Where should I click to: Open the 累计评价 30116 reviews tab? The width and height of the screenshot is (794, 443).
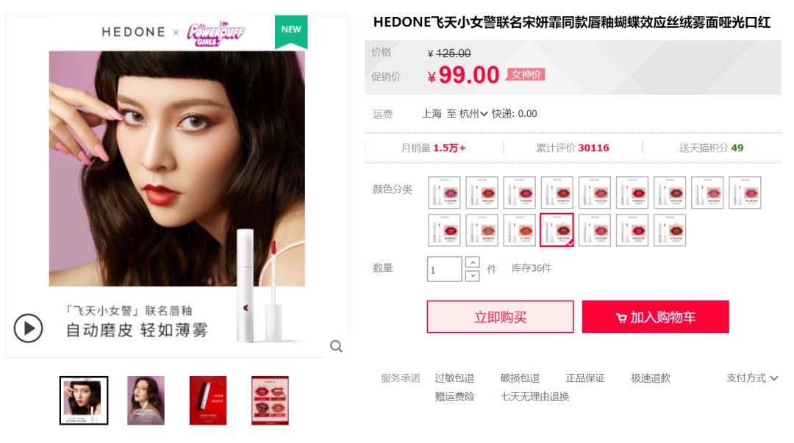573,148
